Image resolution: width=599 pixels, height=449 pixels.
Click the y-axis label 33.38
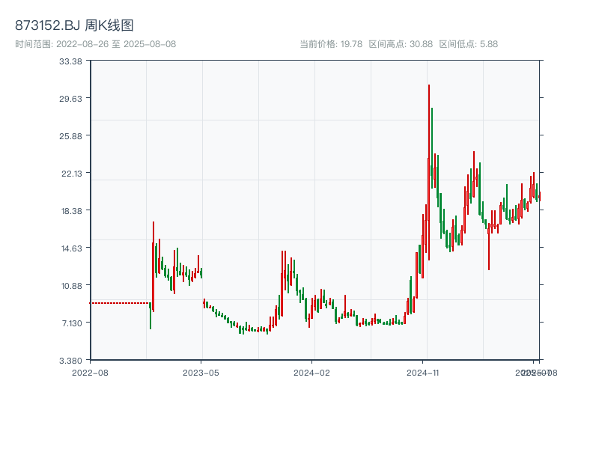(70, 61)
